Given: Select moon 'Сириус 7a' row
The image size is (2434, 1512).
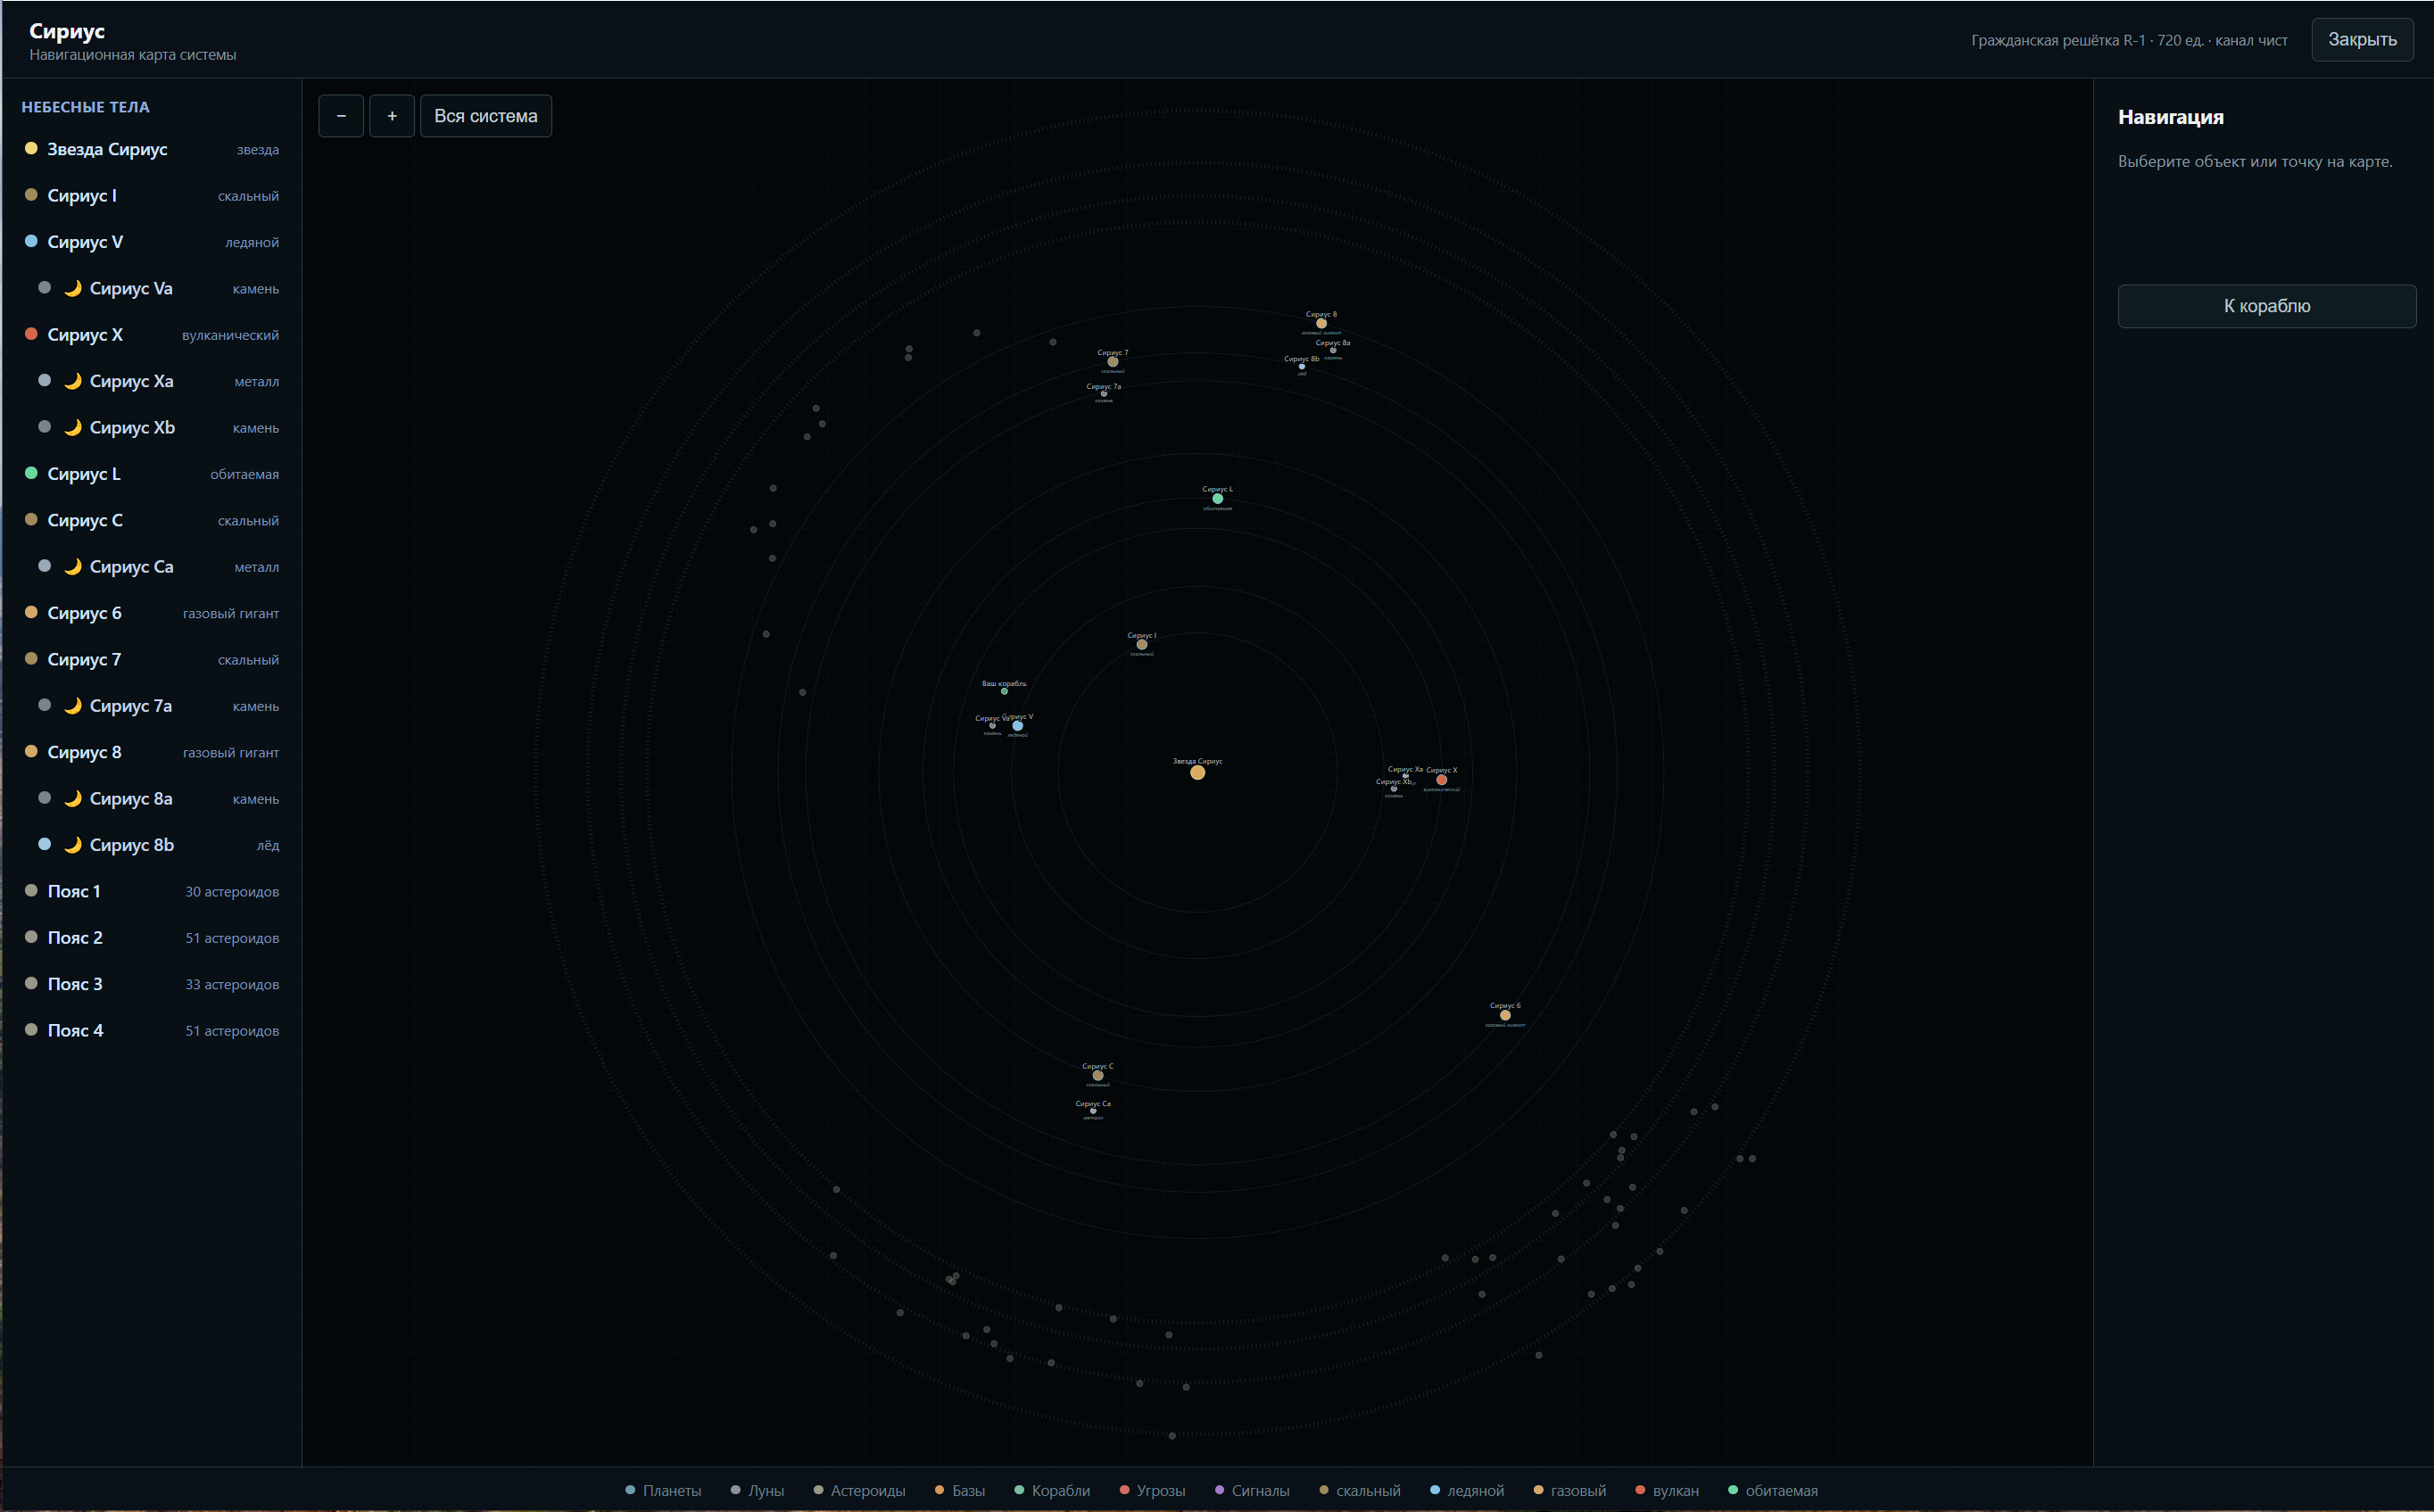Looking at the screenshot, I should 152,706.
